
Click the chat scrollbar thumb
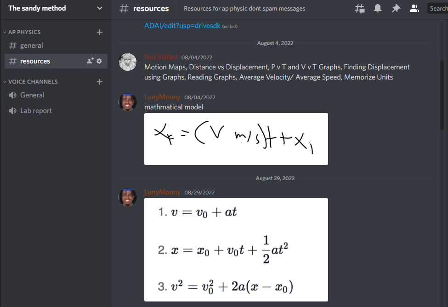pyautogui.click(x=442, y=95)
